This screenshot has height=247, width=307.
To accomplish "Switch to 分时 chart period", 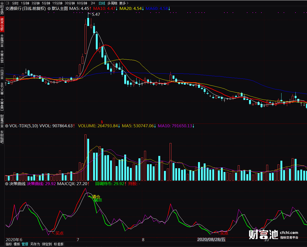I will [x=15, y=3].
